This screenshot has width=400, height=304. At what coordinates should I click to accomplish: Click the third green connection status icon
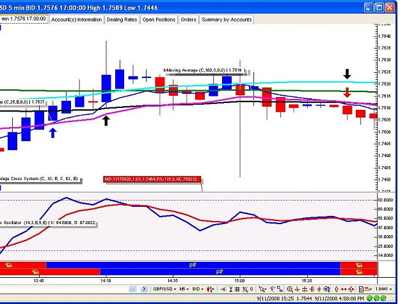tap(383, 298)
